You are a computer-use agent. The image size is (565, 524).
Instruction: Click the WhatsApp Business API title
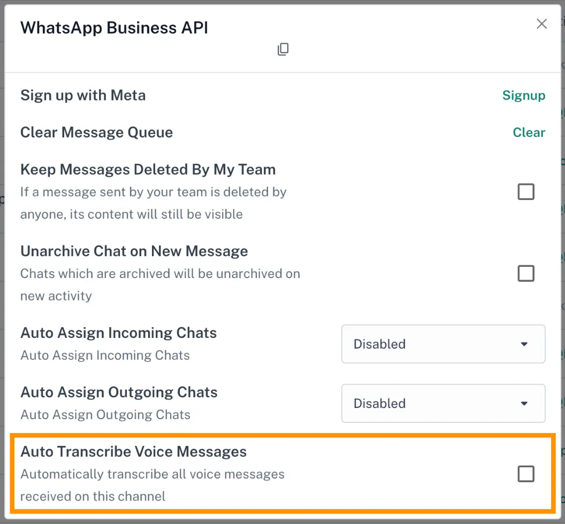click(x=114, y=28)
